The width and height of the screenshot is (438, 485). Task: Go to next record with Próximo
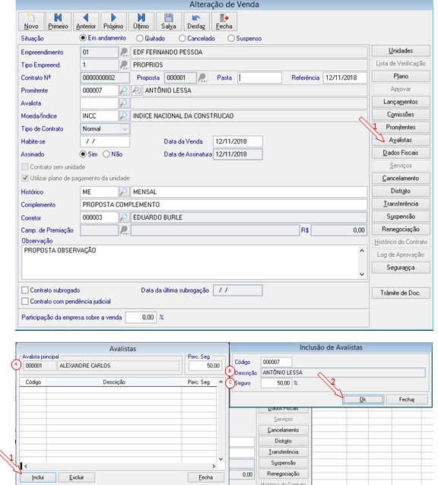[113, 21]
